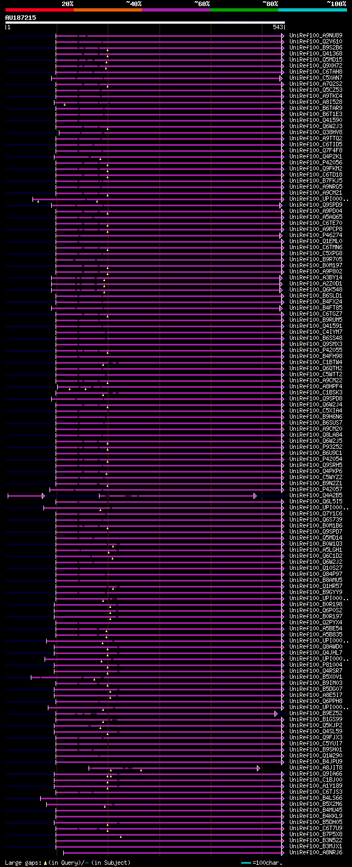Open the UniRef100_B4FT85 hit

(316, 308)
